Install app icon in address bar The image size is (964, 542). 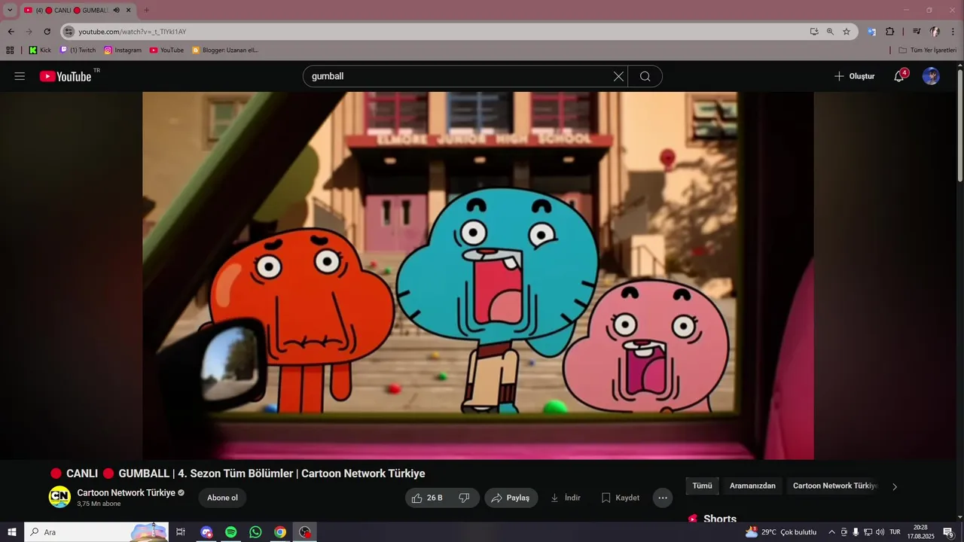coord(814,32)
